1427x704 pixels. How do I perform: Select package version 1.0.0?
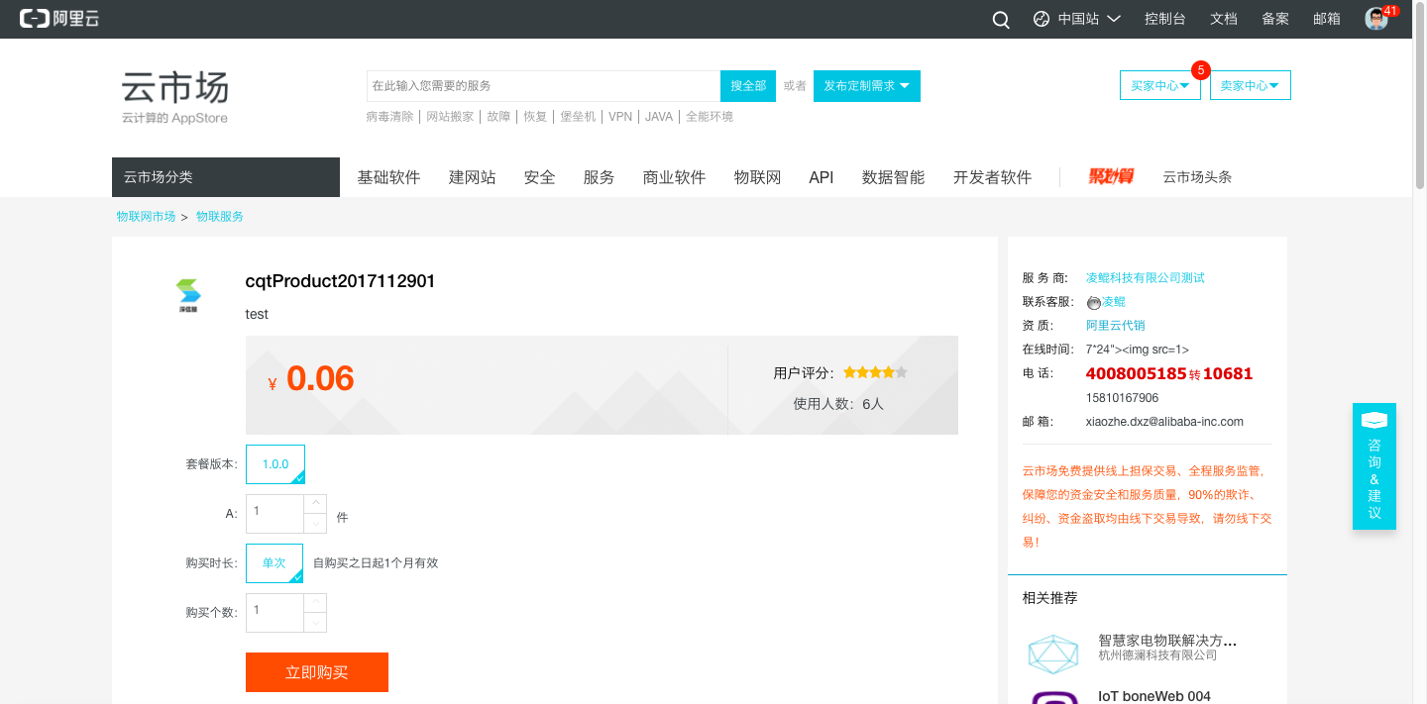pyautogui.click(x=275, y=464)
